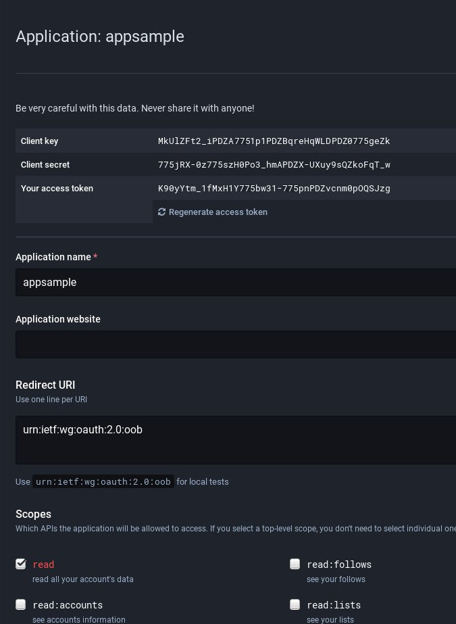Enable the read:follows scope checkbox

(295, 564)
